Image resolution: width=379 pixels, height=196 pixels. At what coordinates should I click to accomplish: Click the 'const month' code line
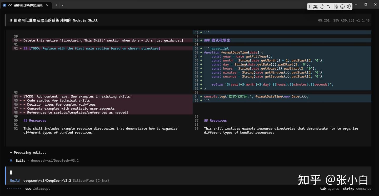(267, 60)
